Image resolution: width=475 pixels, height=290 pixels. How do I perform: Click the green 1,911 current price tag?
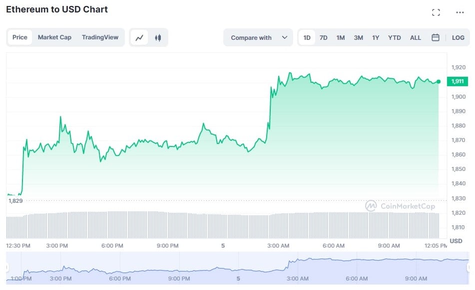click(x=457, y=81)
